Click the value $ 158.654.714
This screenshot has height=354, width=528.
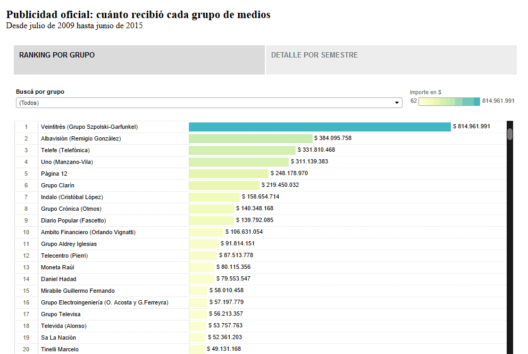261,196
